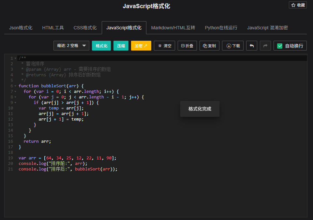The image size is (313, 220).
Task: Undo the last edit with left arrow icon
Action: [x=251, y=46]
